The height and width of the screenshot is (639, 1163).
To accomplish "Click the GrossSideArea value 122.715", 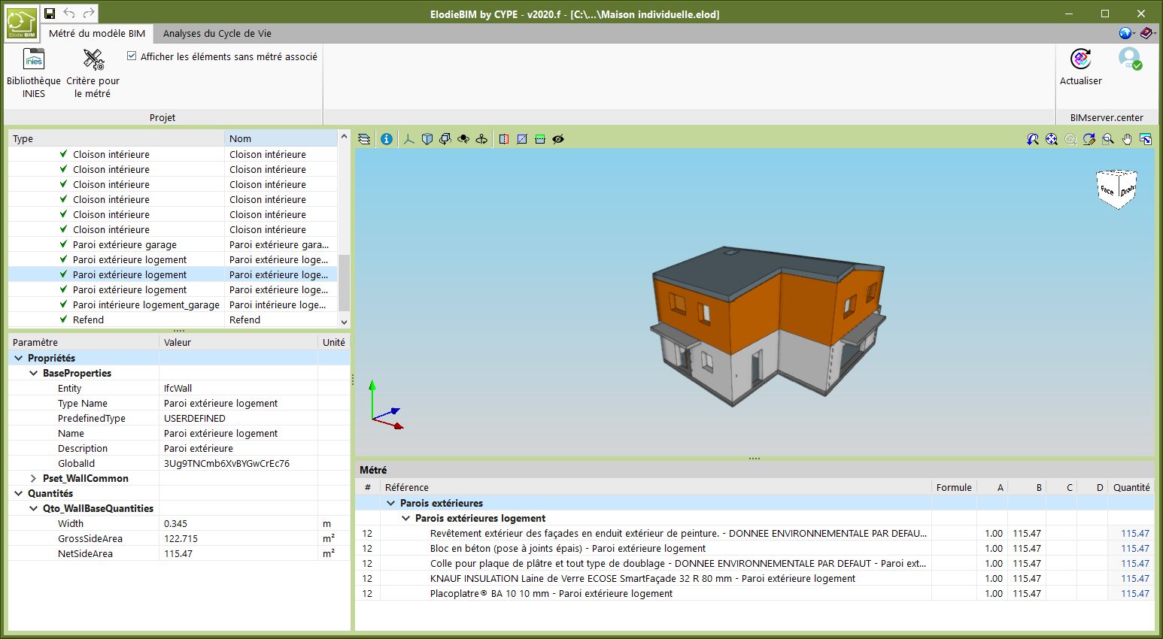I will tap(181, 539).
